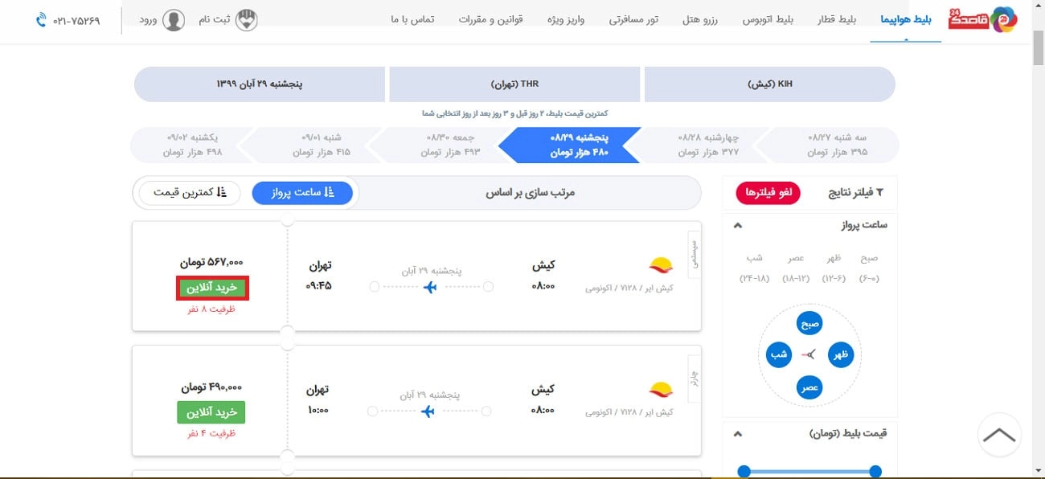Click the user avatar next to ورود

coord(172,21)
